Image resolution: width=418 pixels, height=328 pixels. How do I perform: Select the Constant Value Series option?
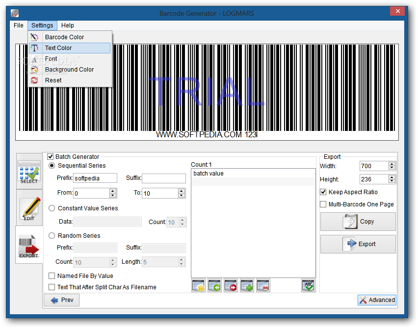click(x=52, y=208)
